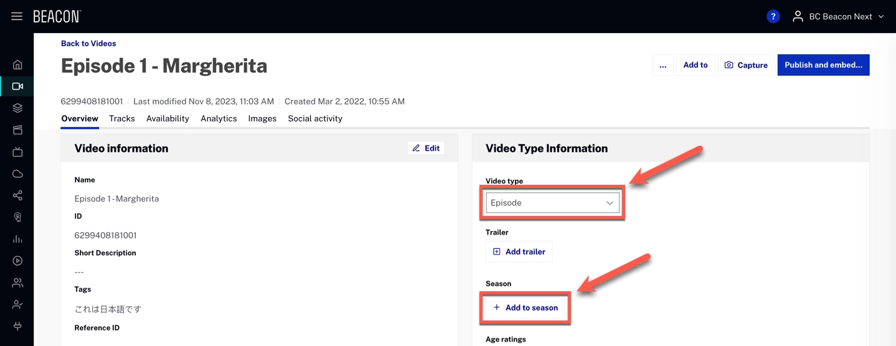Click Publish and embed button

coord(823,65)
